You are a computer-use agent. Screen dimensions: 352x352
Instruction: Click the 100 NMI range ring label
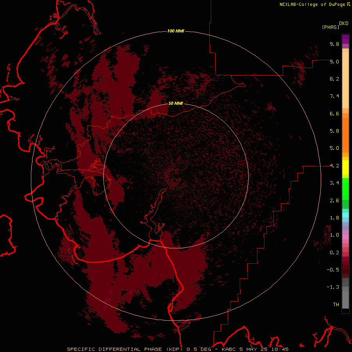(176, 31)
